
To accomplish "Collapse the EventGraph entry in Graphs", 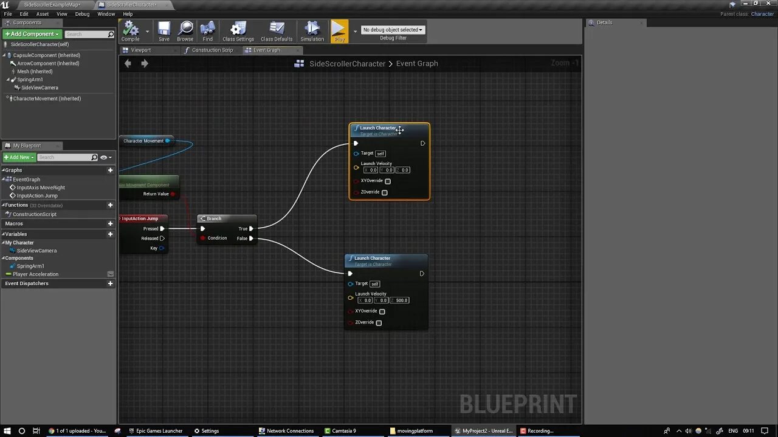I will tap(5, 179).
